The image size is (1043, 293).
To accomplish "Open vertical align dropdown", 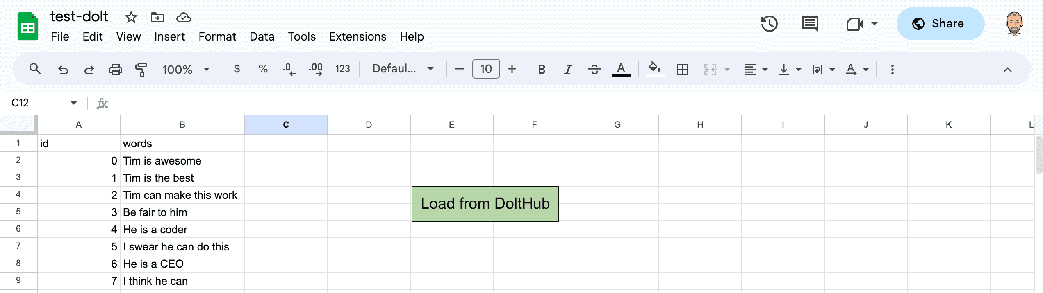I will pyautogui.click(x=790, y=69).
